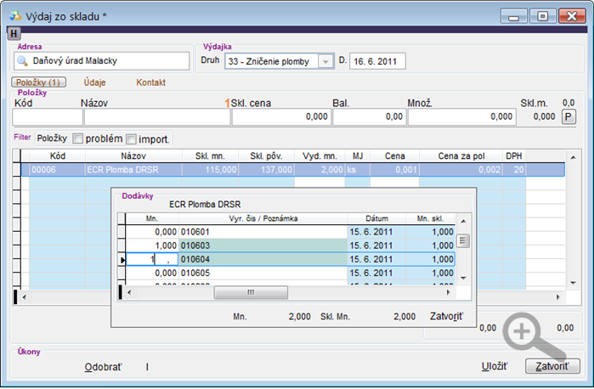594x389 pixels.
Task: Click the Zatvoriť button at window bottom
Action: tap(552, 366)
